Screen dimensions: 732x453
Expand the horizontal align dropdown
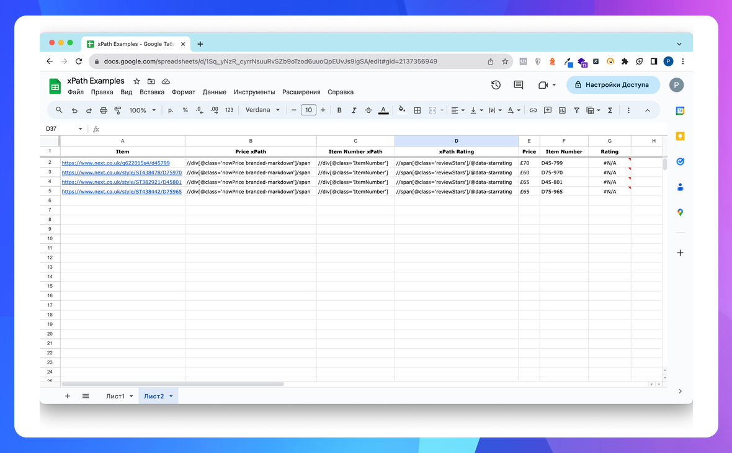[458, 110]
